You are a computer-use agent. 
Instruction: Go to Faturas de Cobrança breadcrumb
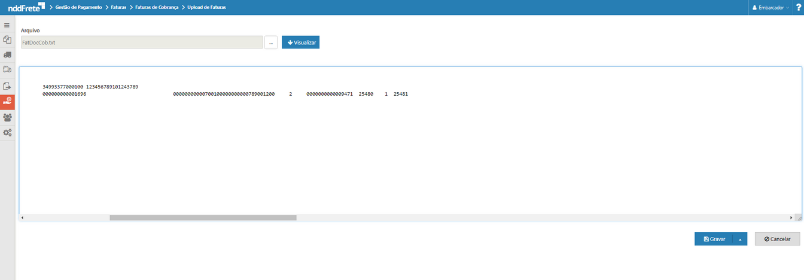tap(157, 7)
